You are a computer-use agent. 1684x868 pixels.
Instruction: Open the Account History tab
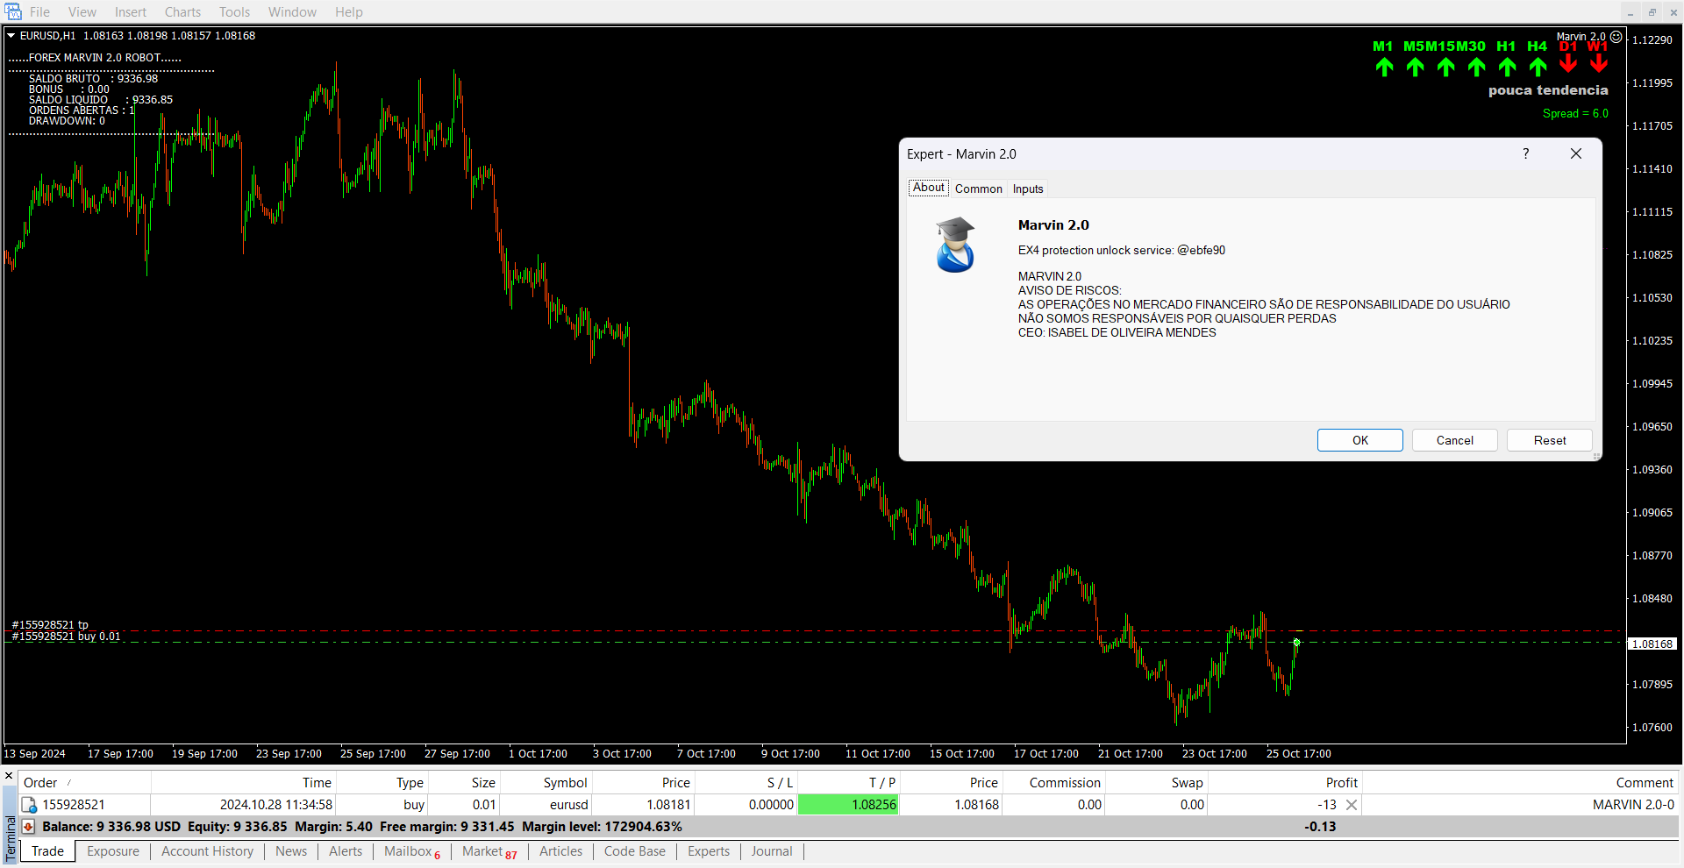click(x=207, y=851)
